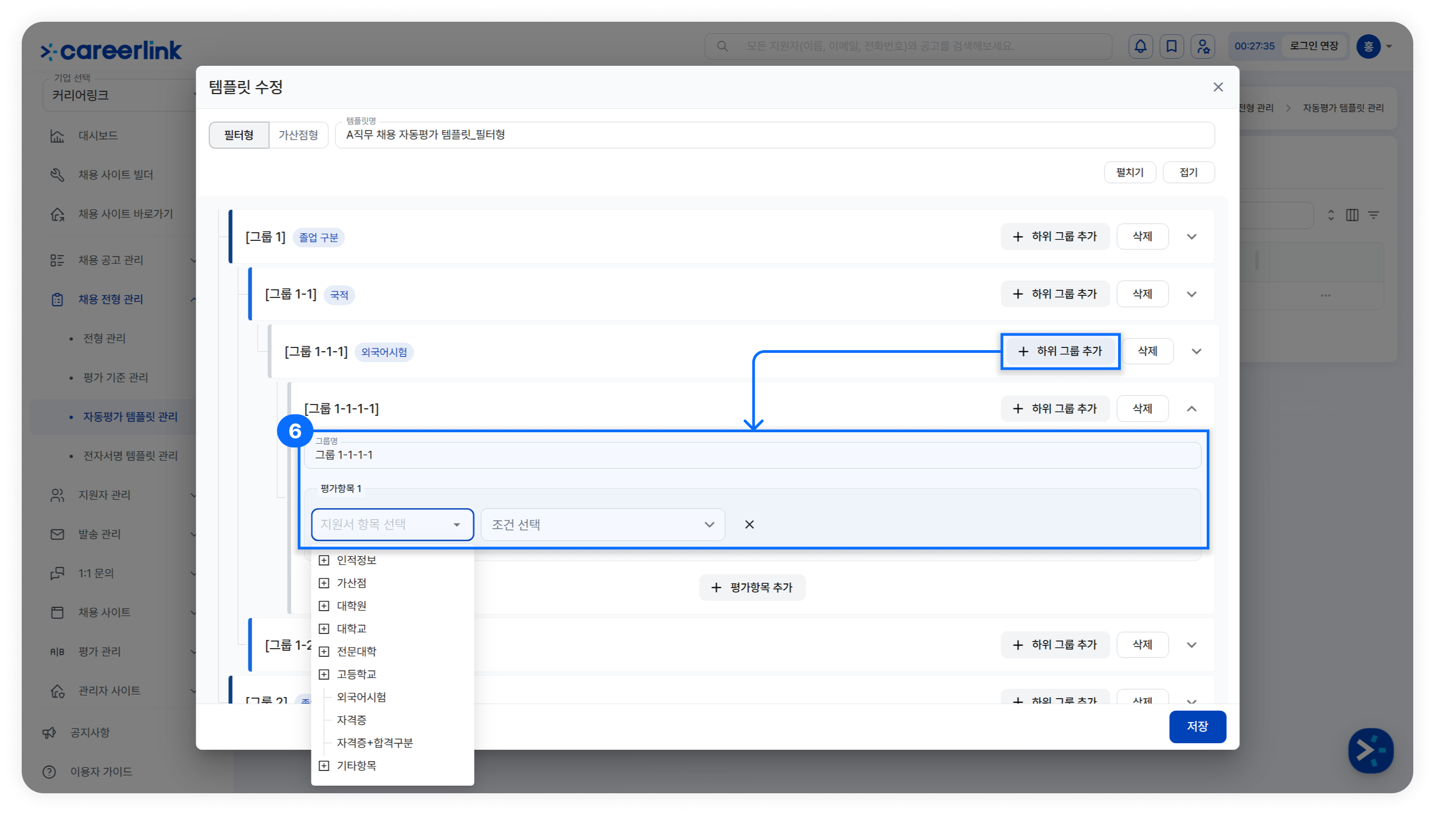Image resolution: width=1435 pixels, height=815 pixels.
Task: Click the 대시보드 chart icon
Action: [x=57, y=135]
